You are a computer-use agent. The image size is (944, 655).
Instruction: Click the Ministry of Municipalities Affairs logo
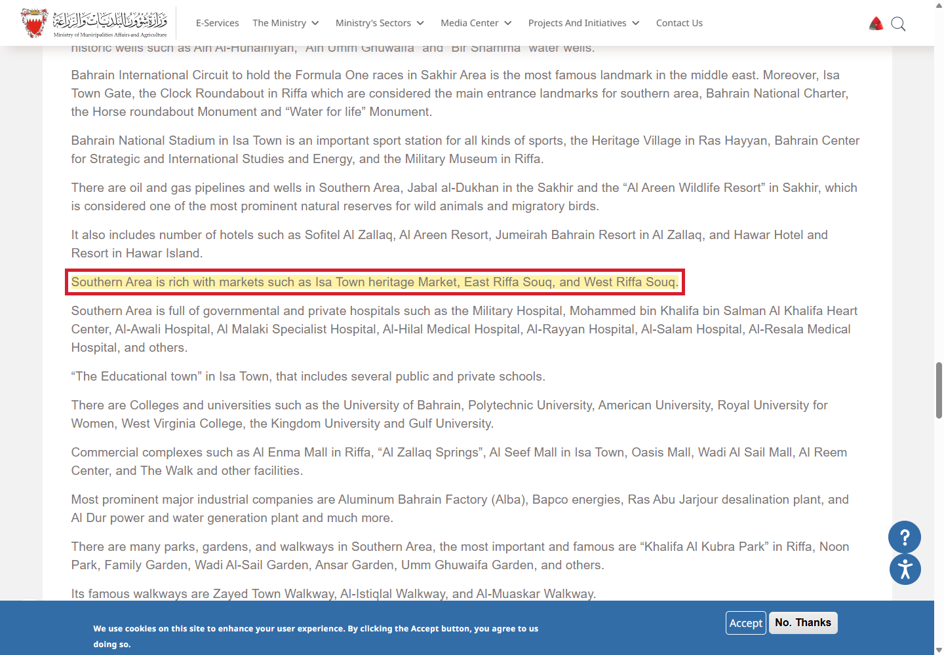94,23
